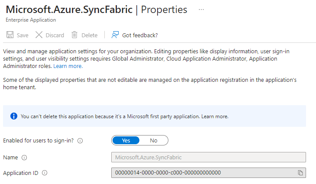Set sign-in enabled toggle to Yes
The height and width of the screenshot is (184, 316).
(x=126, y=140)
